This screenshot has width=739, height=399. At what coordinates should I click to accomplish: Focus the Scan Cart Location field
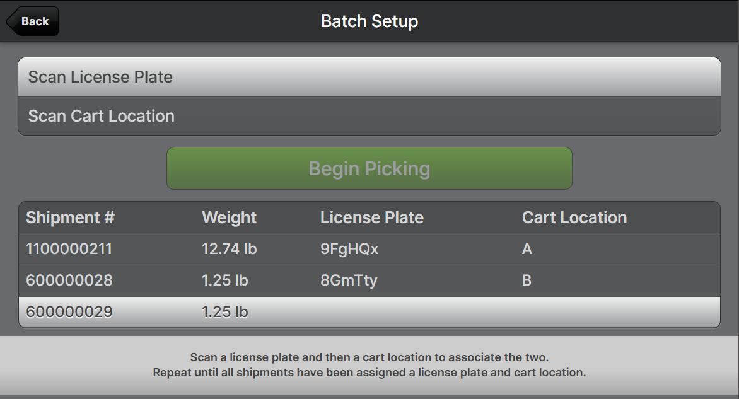[x=369, y=116]
